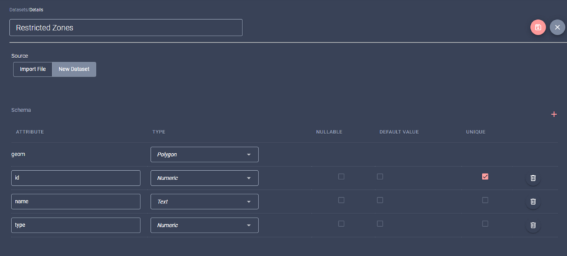567x256 pixels.
Task: Click the UNIQUE column header
Action: click(476, 132)
